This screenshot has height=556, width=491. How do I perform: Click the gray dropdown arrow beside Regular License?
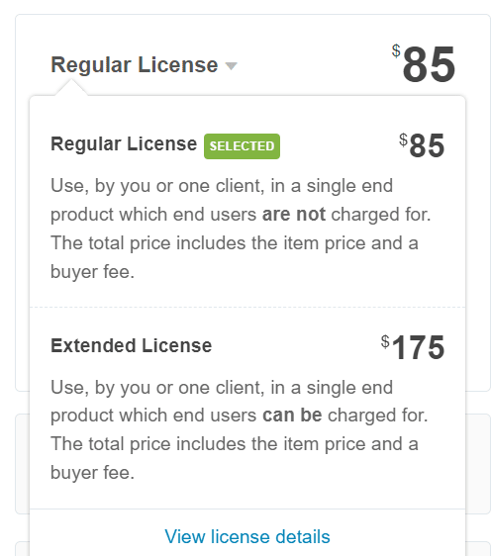click(x=231, y=66)
